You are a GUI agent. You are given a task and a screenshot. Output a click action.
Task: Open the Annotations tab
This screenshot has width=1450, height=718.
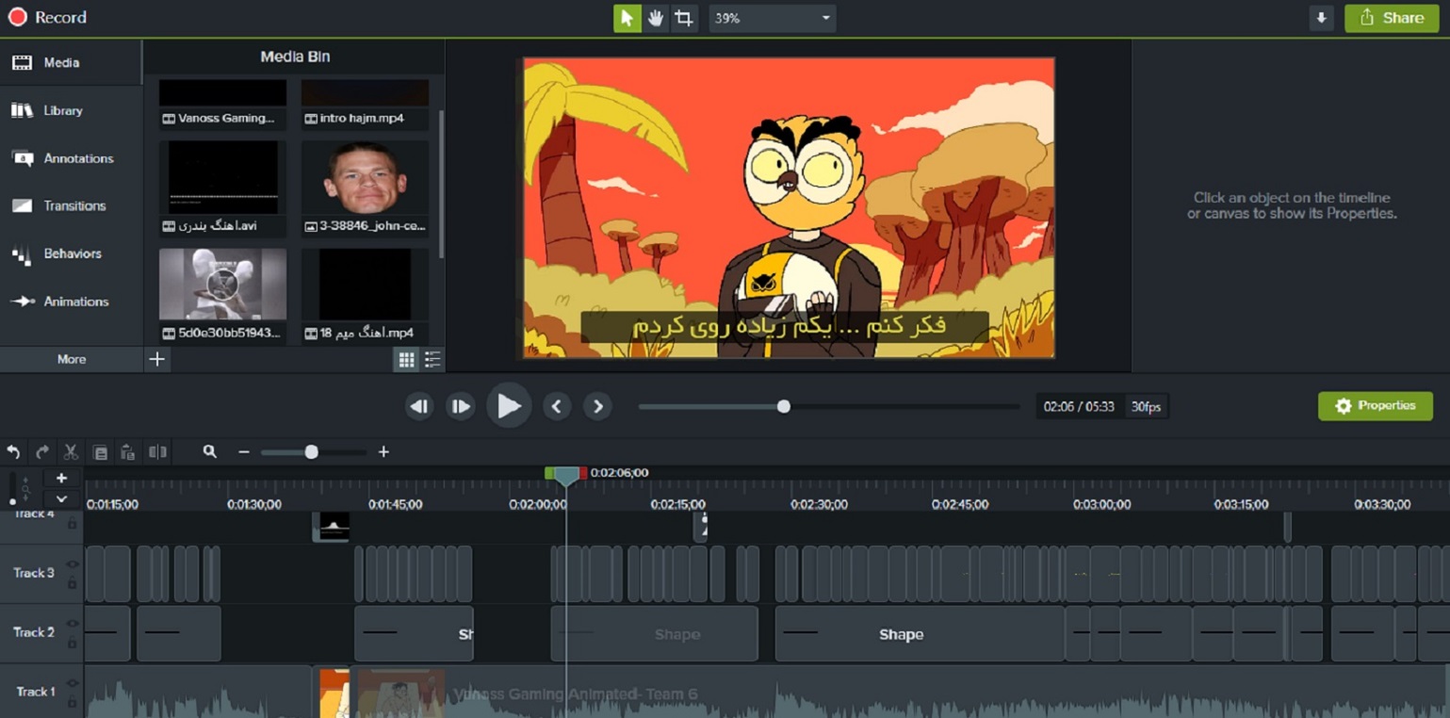point(71,158)
